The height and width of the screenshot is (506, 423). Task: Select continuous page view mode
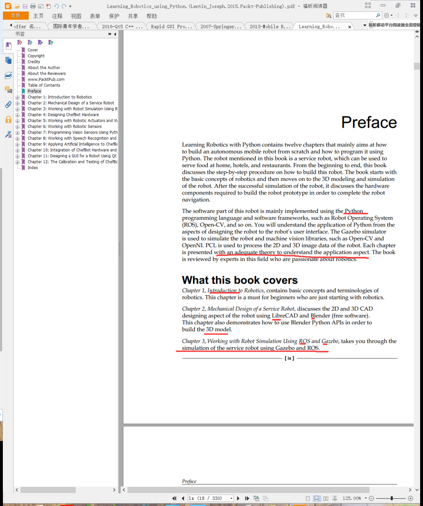coord(316,498)
